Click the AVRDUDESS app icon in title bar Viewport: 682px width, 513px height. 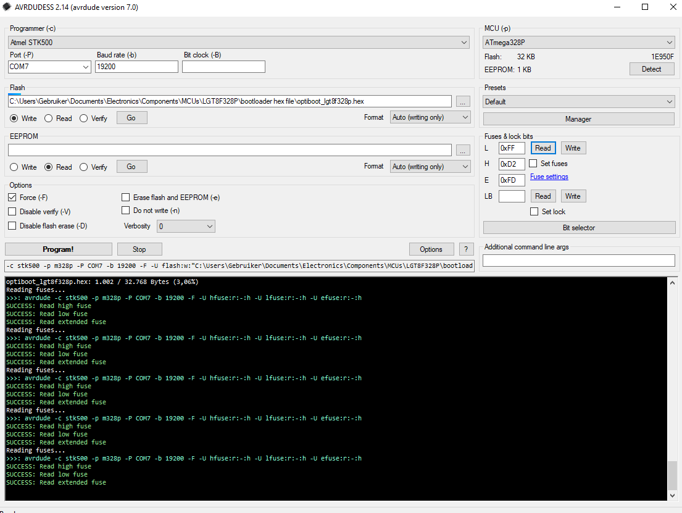pyautogui.click(x=7, y=7)
